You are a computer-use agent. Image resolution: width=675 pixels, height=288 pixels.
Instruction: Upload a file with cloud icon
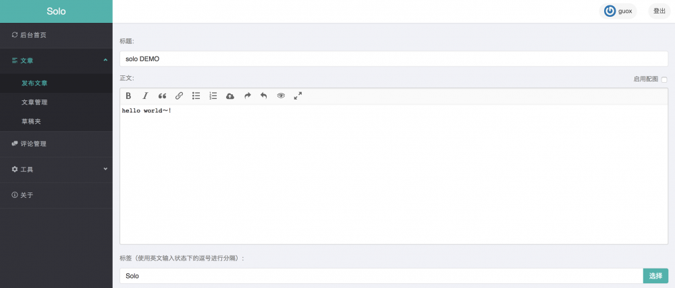pyautogui.click(x=230, y=96)
